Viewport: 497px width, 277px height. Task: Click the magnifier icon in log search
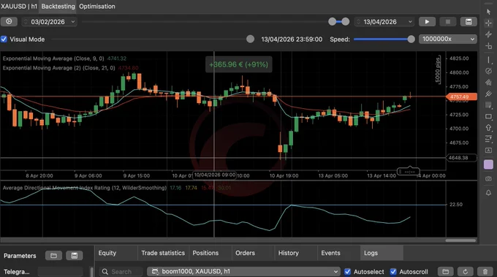[x=105, y=272]
